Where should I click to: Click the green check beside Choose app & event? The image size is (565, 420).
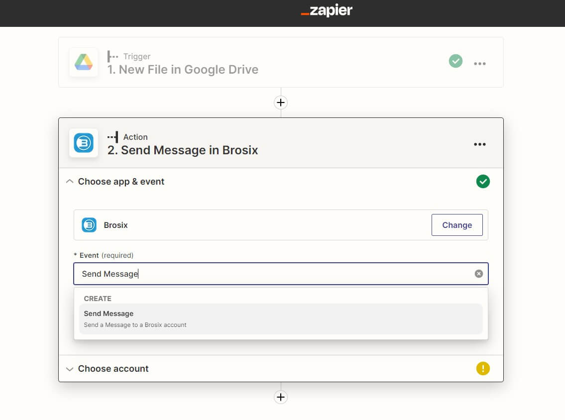(x=483, y=181)
